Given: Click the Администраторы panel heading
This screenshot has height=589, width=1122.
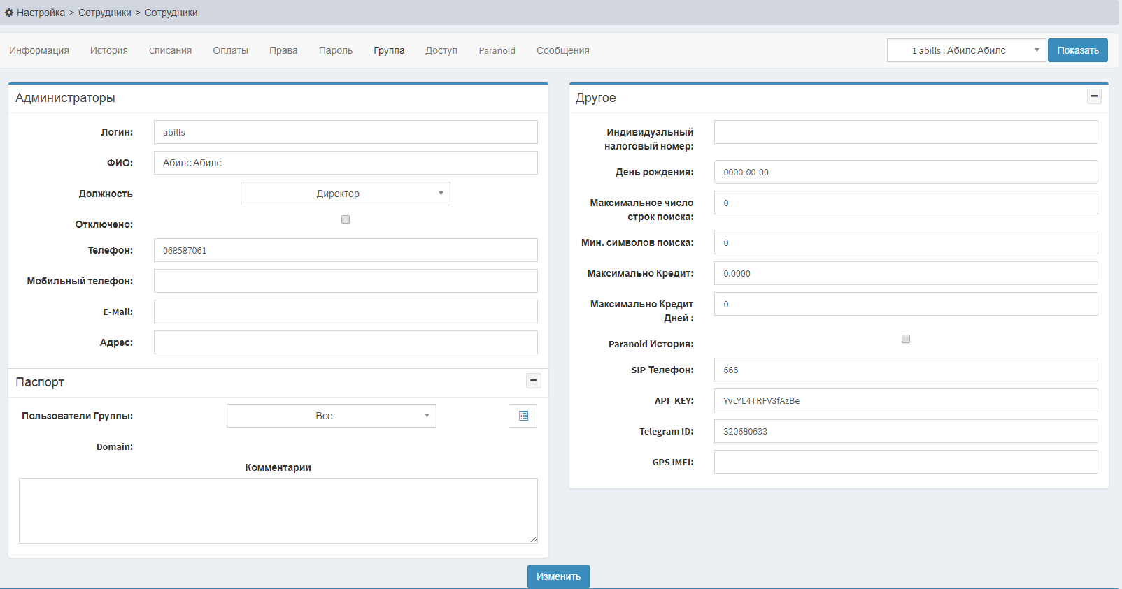Looking at the screenshot, I should [65, 98].
